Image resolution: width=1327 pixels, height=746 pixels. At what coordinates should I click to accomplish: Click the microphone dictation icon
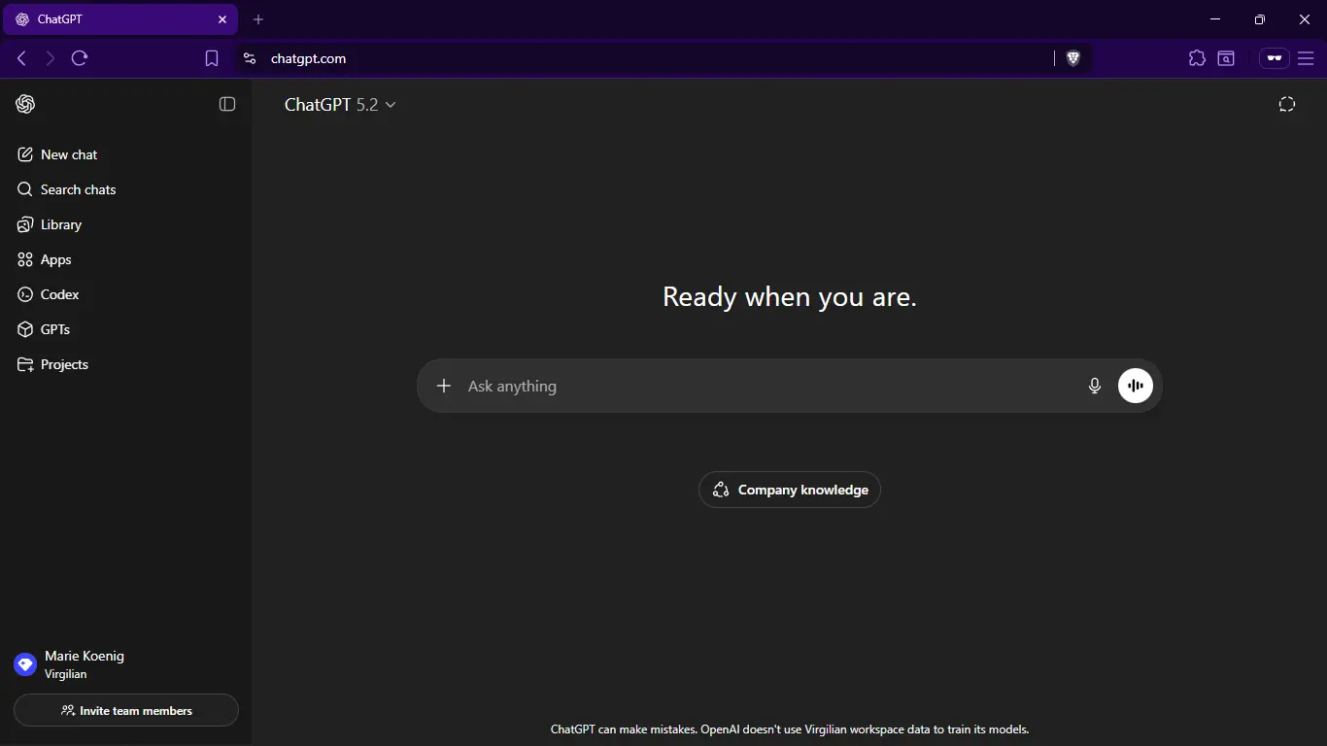1095,386
